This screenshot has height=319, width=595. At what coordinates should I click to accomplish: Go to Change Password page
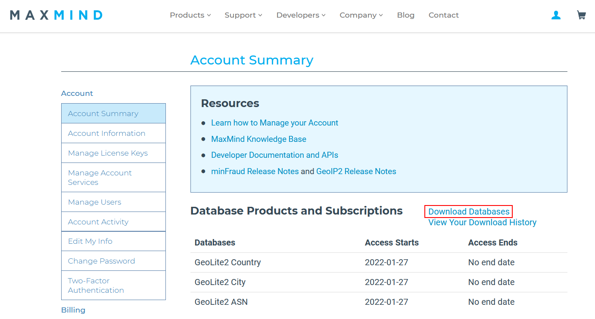101,261
